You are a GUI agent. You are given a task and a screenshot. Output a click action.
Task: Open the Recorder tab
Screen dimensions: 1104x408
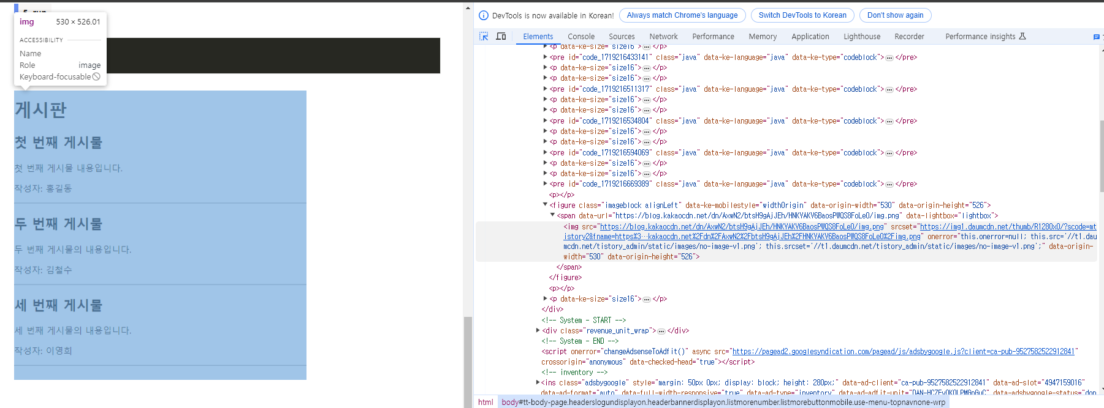click(909, 37)
